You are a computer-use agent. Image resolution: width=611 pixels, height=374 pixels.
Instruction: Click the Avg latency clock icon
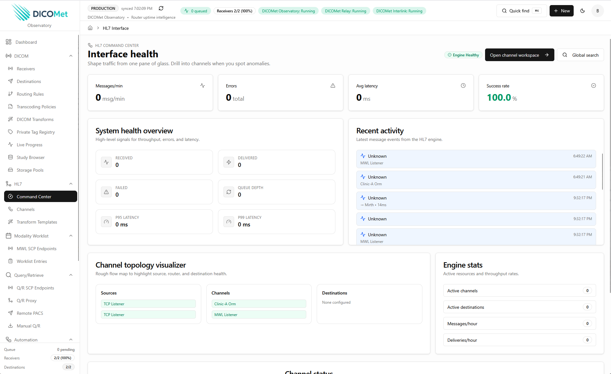pos(463,86)
